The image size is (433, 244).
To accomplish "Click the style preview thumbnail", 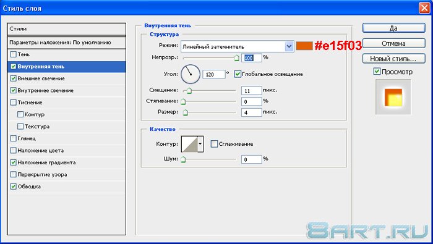I will point(393,97).
